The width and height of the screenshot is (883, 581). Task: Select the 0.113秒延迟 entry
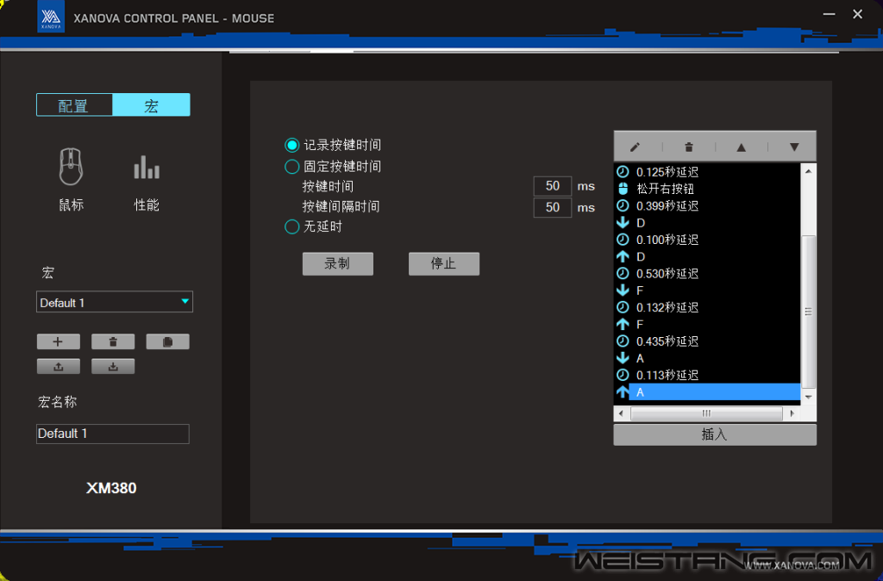tap(707, 375)
